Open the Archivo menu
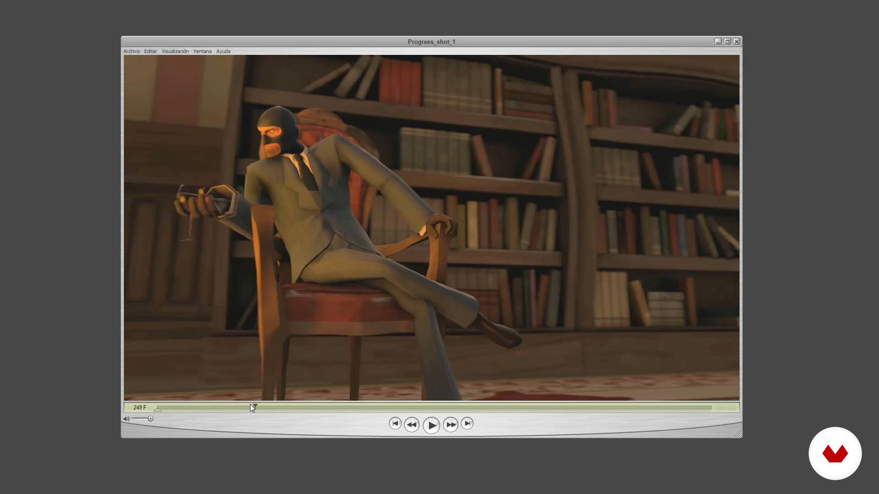 tap(131, 51)
